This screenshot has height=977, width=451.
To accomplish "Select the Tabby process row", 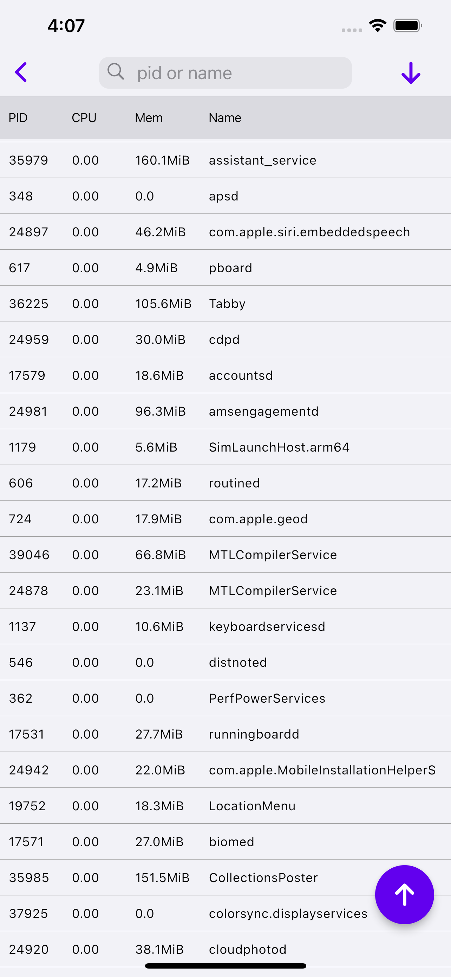I will pos(225,304).
